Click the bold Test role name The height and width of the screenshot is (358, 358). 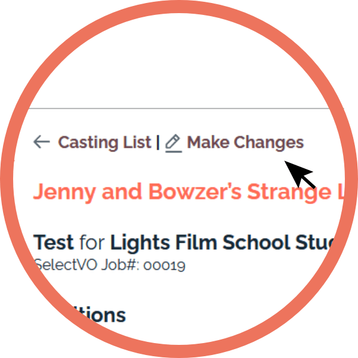pyautogui.click(x=53, y=242)
